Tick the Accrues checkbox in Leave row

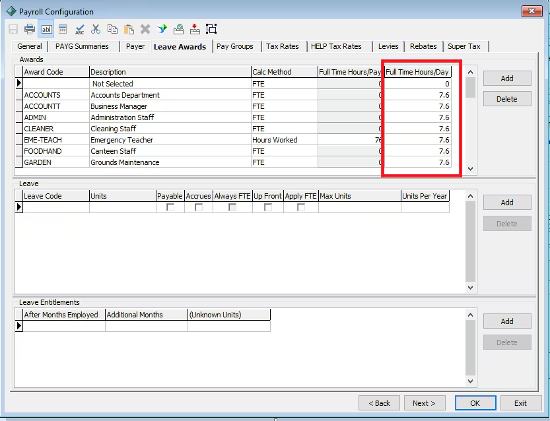point(199,207)
